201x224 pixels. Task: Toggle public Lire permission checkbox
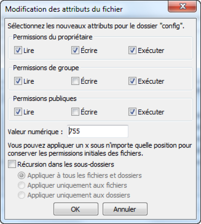click(18, 112)
